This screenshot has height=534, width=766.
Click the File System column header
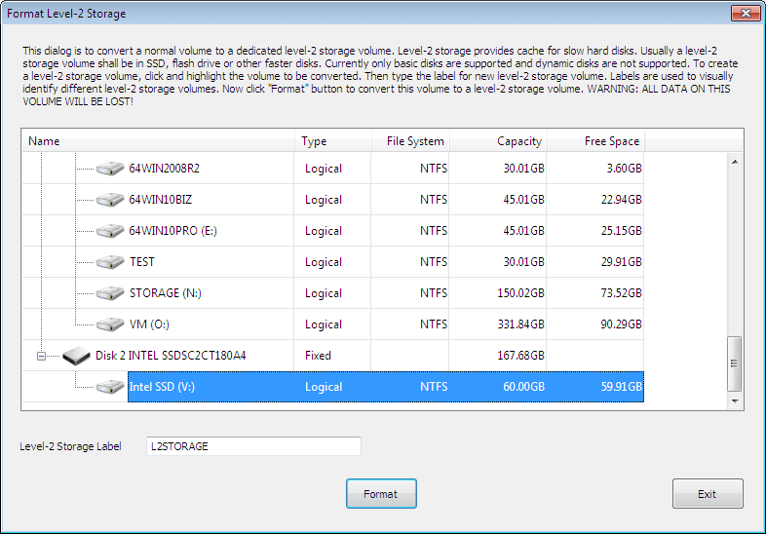point(411,141)
